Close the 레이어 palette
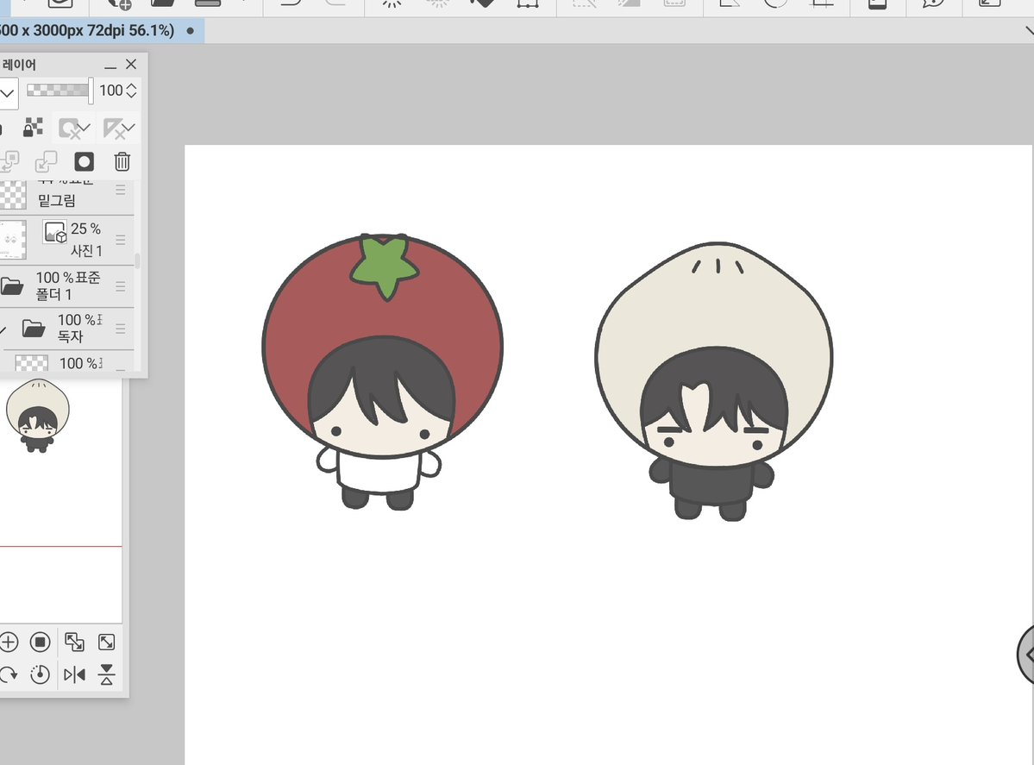1034x765 pixels. pos(131,64)
